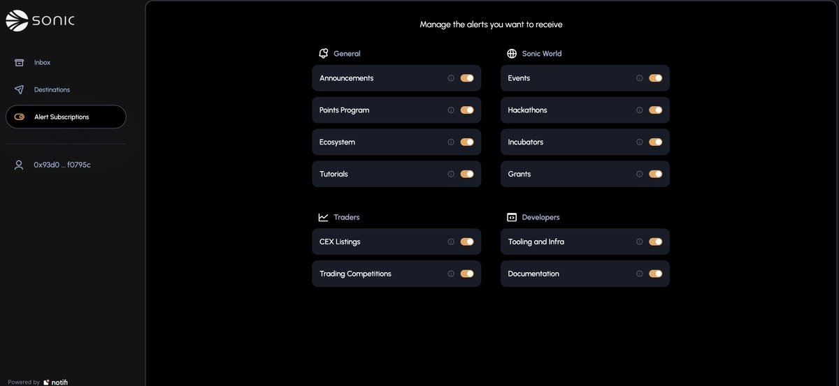Click info icon beside CEX Listings
839x386 pixels.
(x=451, y=242)
